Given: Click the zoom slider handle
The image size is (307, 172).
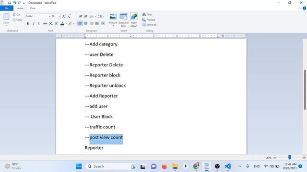Looking at the screenshot, I should [289, 157].
